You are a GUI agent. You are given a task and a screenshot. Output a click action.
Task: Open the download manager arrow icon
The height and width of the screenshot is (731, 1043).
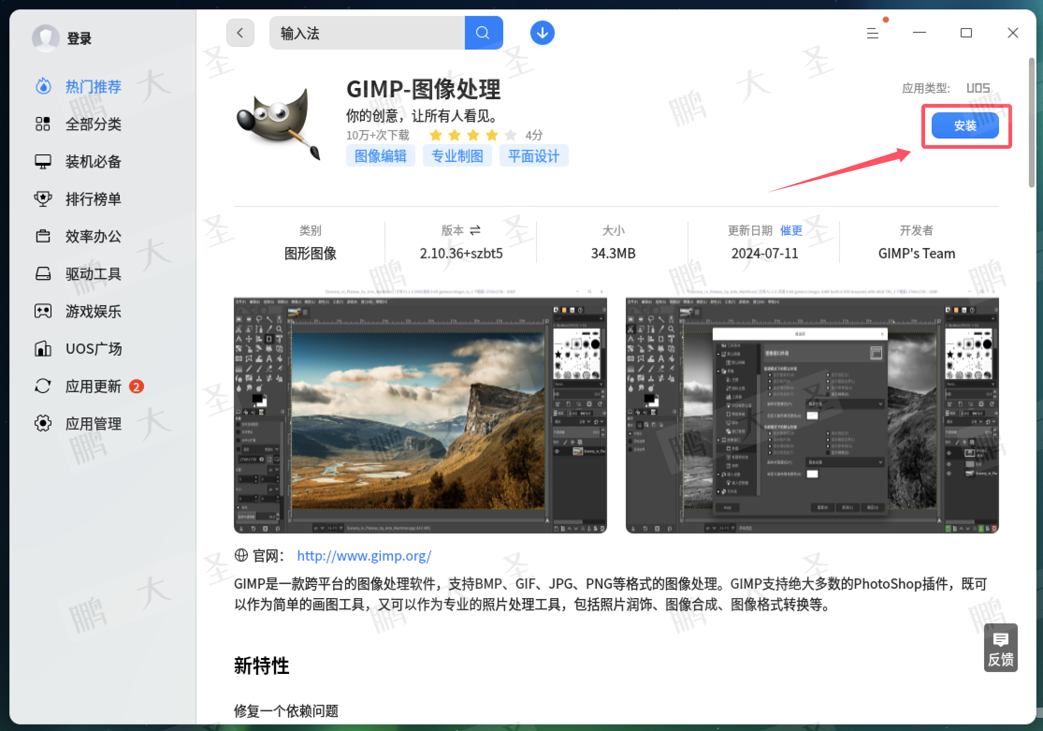click(542, 33)
